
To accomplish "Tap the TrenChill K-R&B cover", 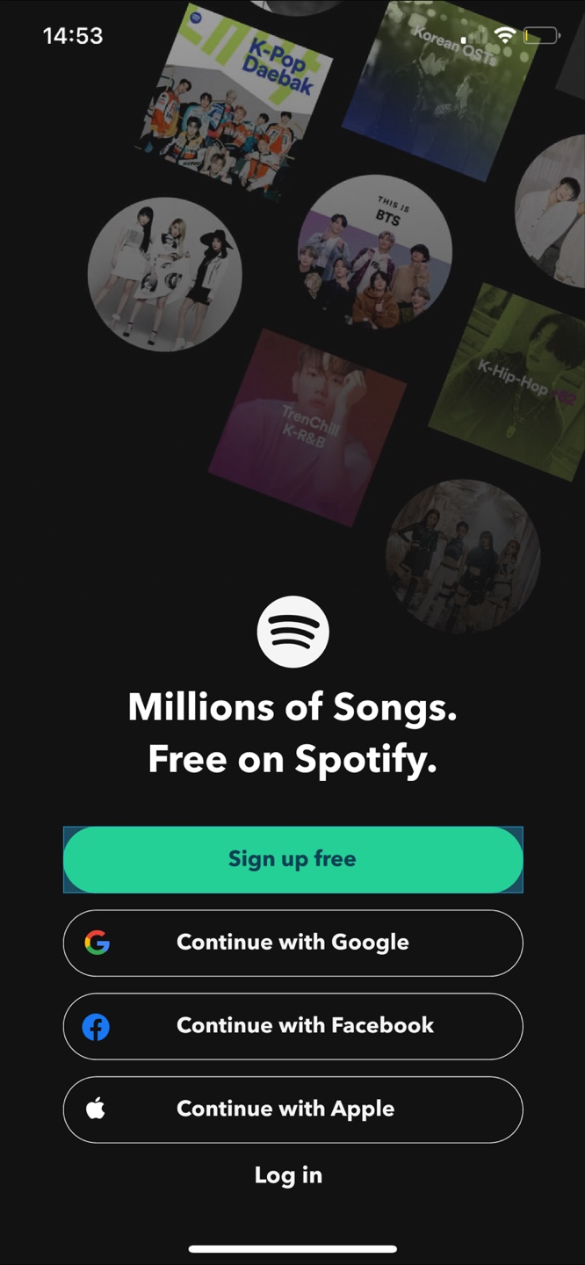I will click(x=307, y=428).
